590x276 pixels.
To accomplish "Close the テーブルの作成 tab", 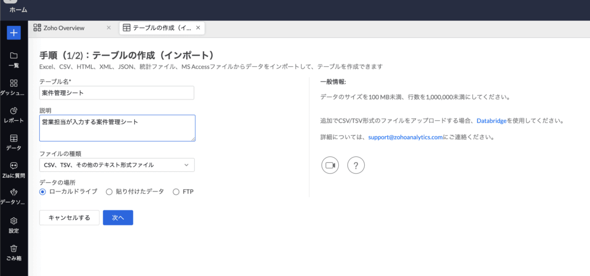I will point(198,28).
